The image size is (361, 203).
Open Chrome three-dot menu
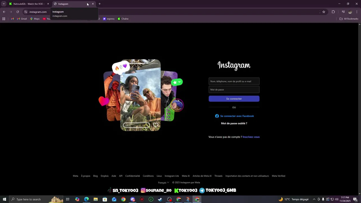(357, 12)
